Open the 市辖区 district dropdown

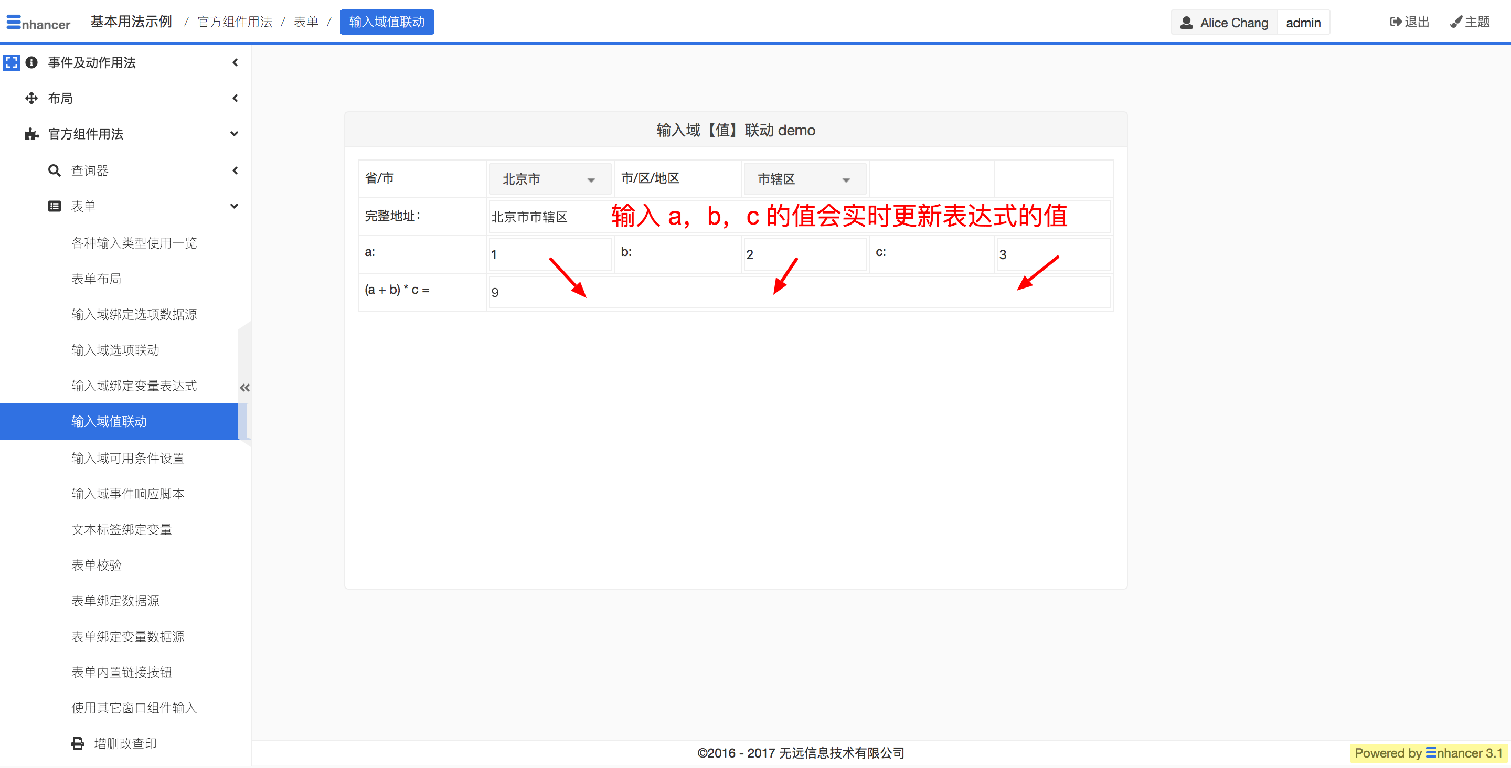[804, 179]
